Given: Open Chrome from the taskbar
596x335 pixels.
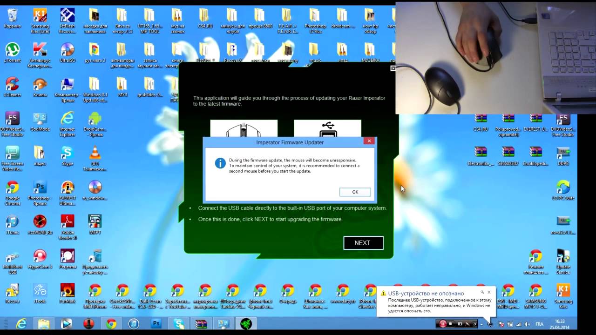Looking at the screenshot, I should pos(111,324).
